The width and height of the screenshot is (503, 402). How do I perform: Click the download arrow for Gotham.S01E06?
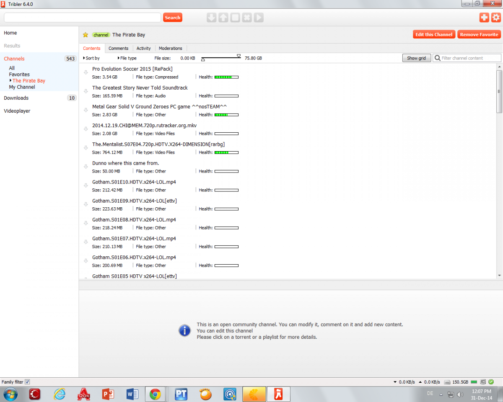[86, 261]
